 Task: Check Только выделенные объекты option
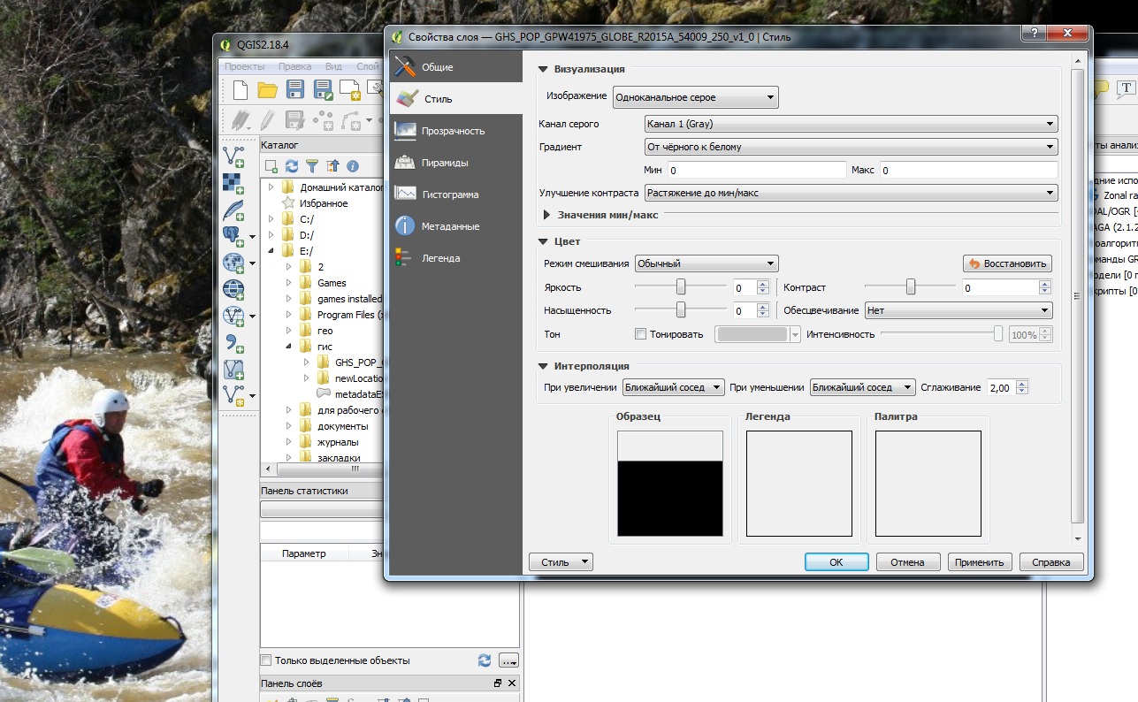click(266, 660)
